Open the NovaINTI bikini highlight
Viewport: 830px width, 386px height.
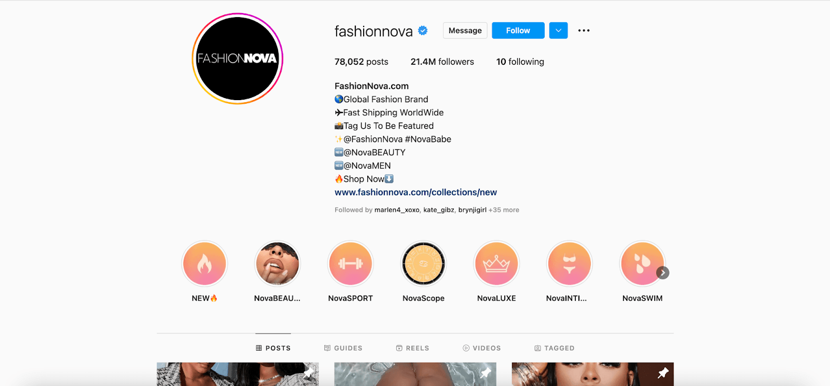[570, 264]
